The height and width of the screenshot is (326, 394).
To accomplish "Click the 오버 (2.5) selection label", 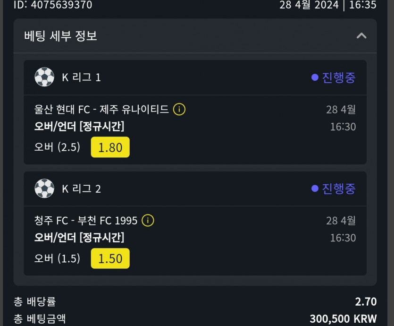I will pos(57,147).
